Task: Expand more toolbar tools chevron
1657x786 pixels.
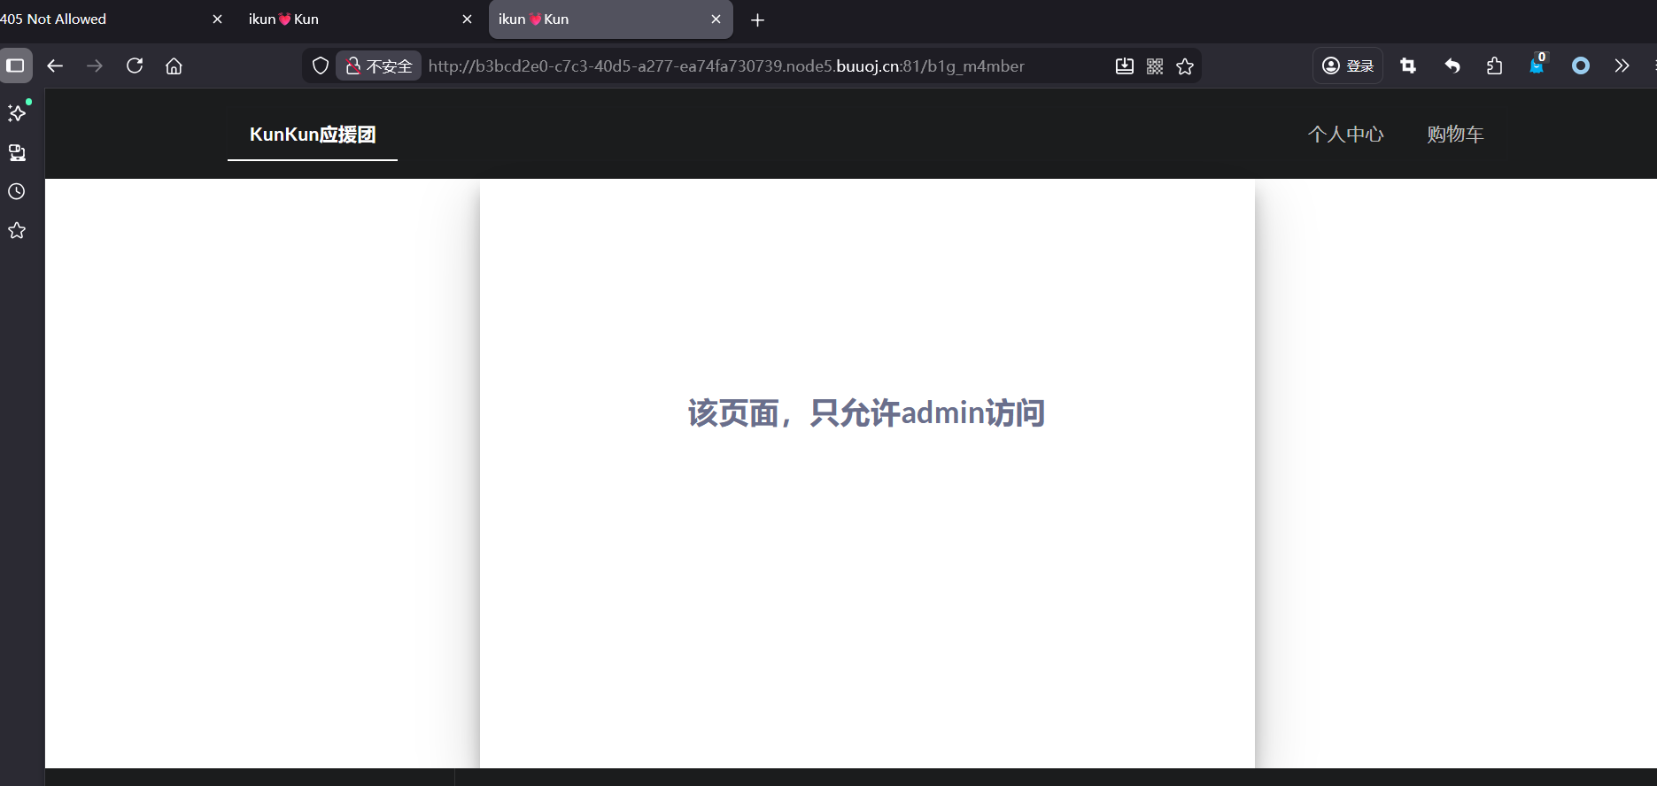Action: [1622, 65]
